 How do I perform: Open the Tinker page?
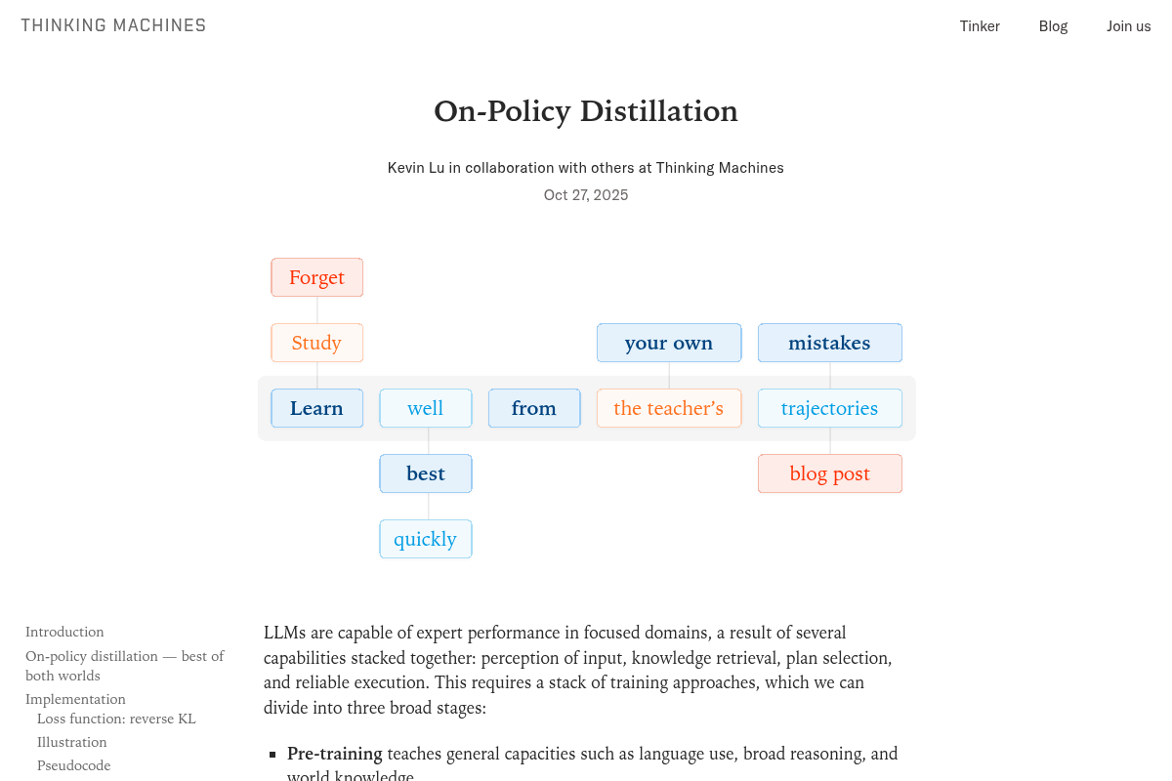980,26
